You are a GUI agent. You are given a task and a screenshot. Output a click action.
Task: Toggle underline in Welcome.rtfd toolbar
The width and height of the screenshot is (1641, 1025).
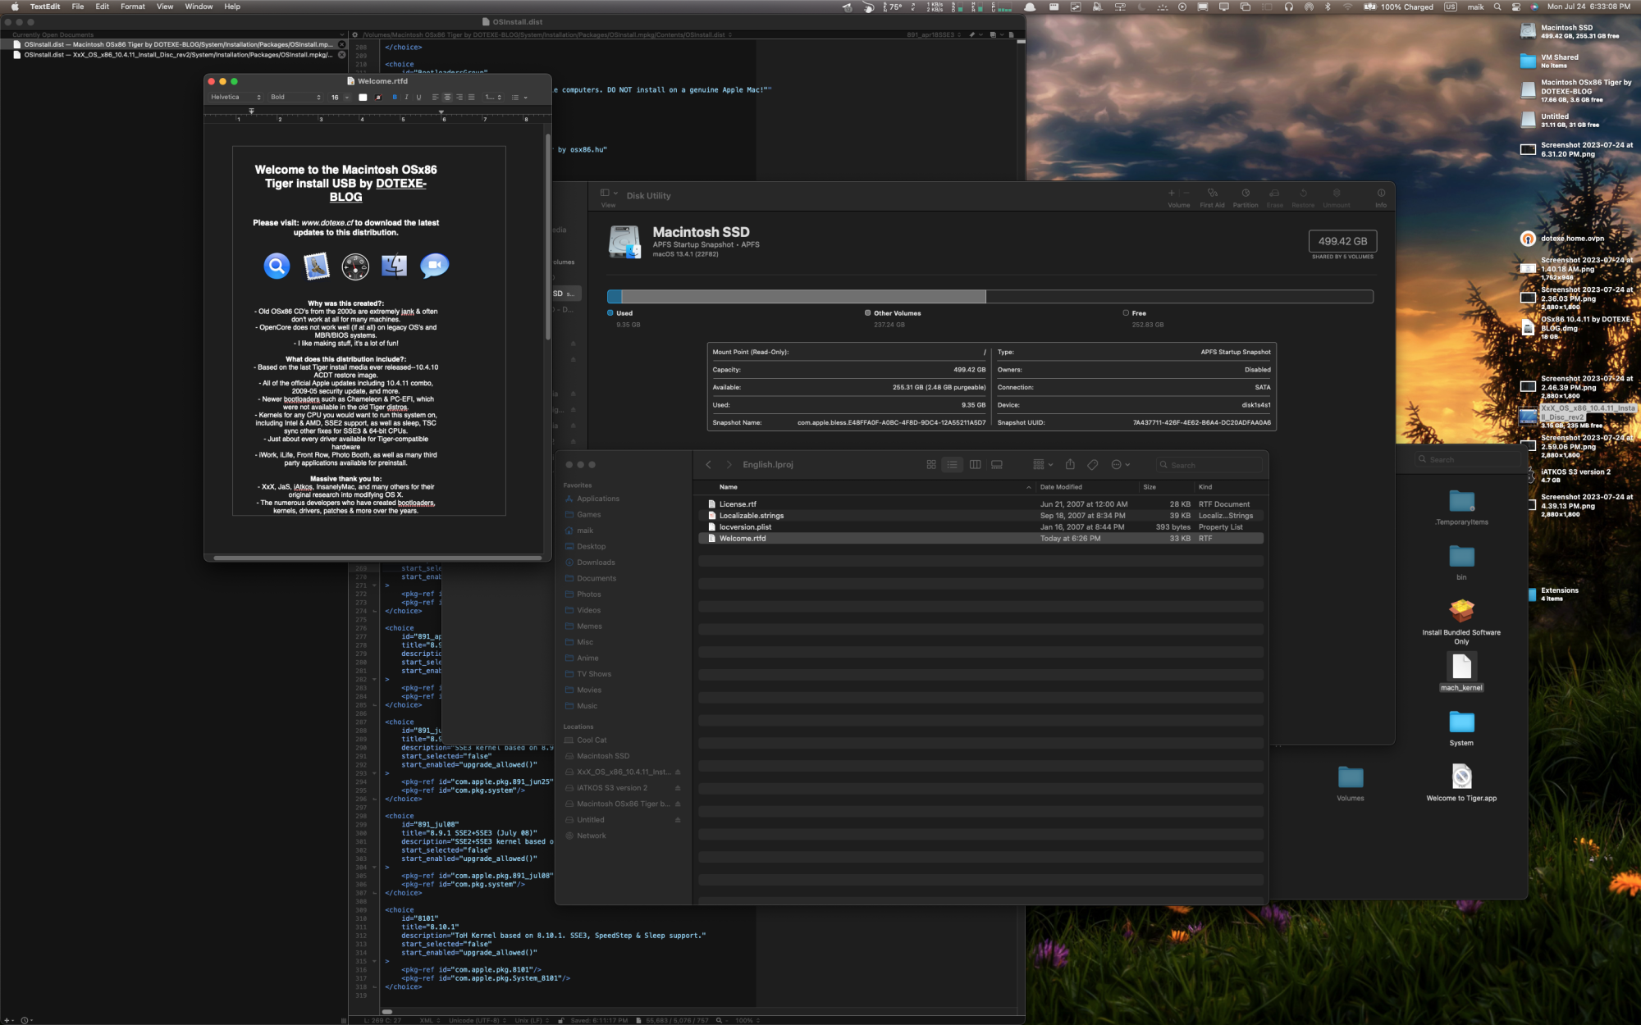click(418, 97)
